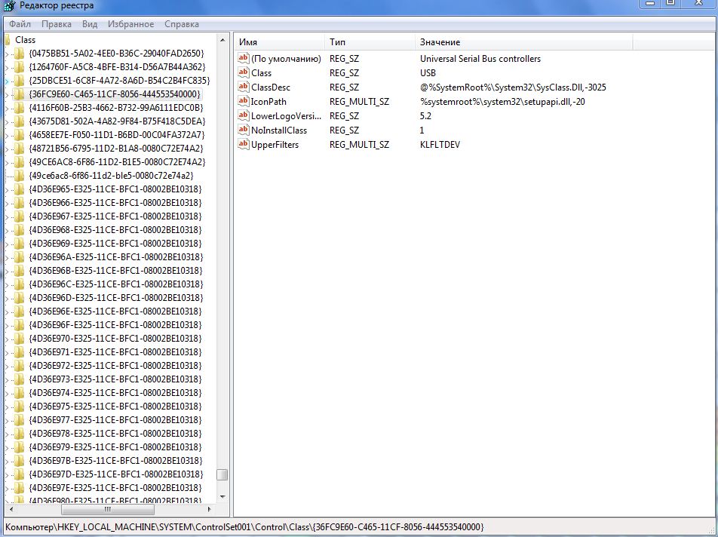This screenshot has height=537, width=718.
Task: Expand the selected {36FC9E60-C465-11CF-8056-444553540000} key
Action: pyautogui.click(x=7, y=95)
